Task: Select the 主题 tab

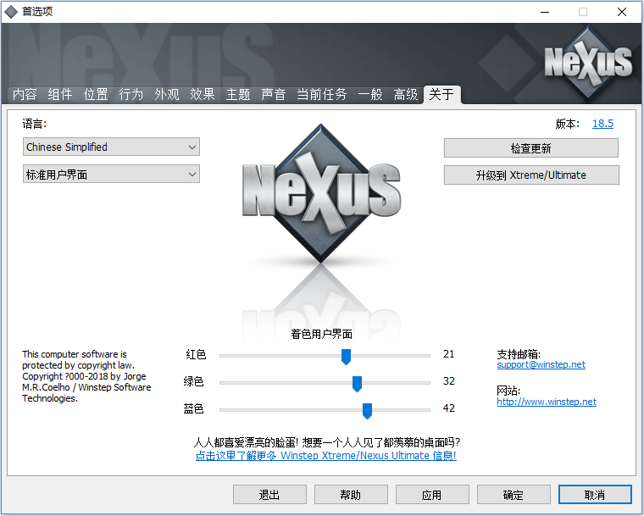Action: [238, 95]
